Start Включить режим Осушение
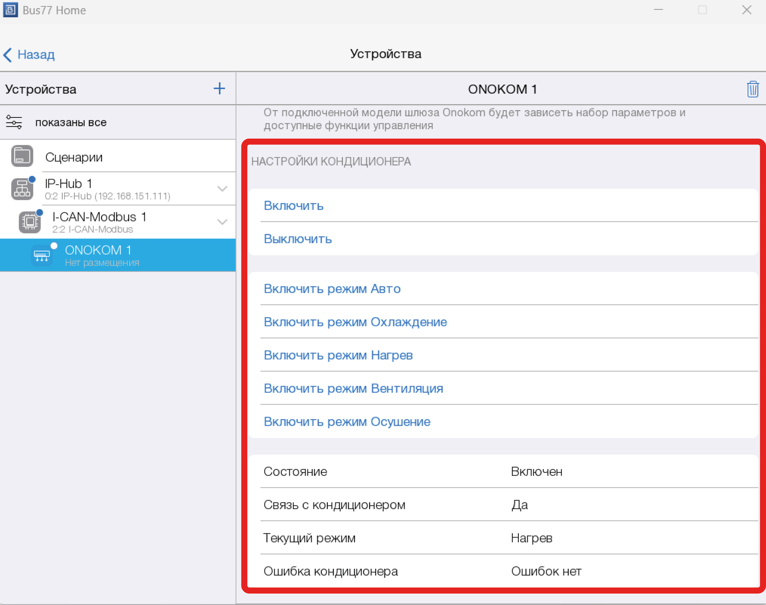The width and height of the screenshot is (766, 605). click(x=347, y=422)
